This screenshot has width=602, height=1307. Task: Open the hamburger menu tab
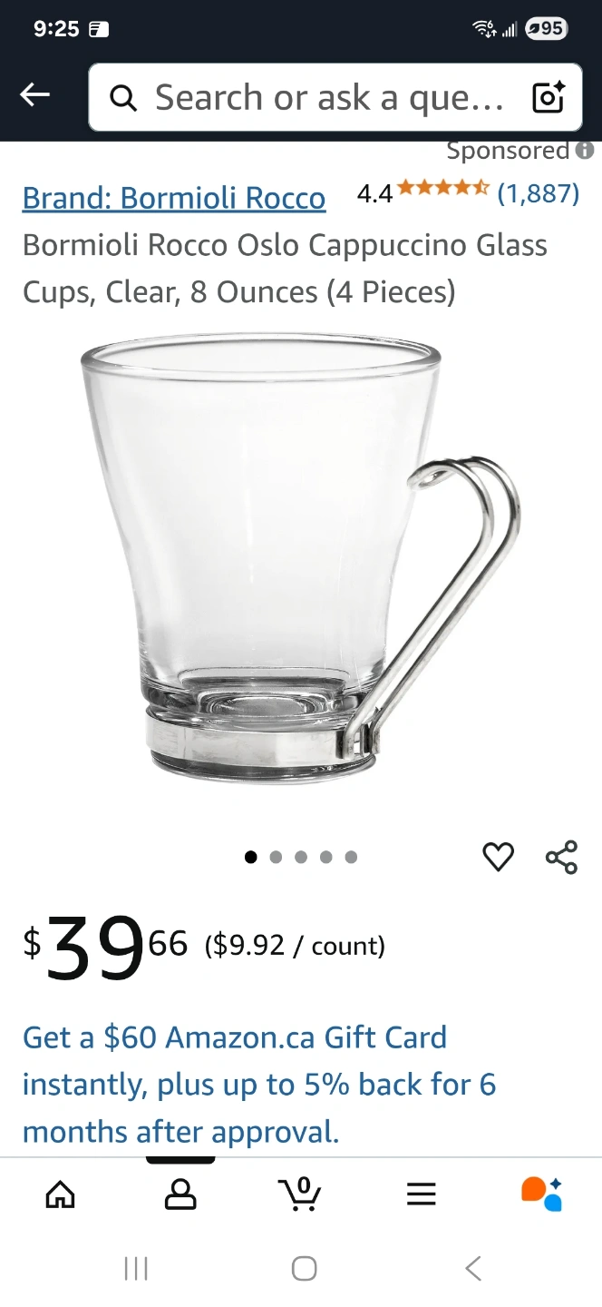pos(422,1194)
